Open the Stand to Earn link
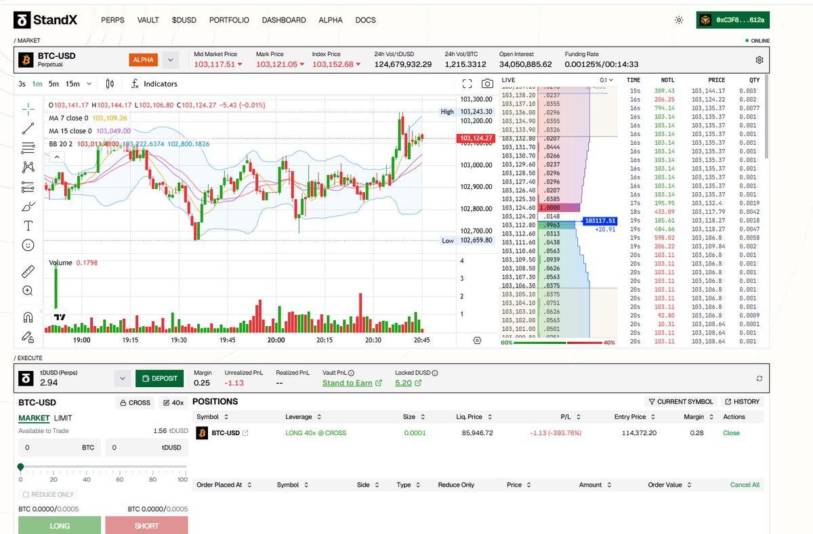Screen dimensions: 813x534 coord(352,383)
